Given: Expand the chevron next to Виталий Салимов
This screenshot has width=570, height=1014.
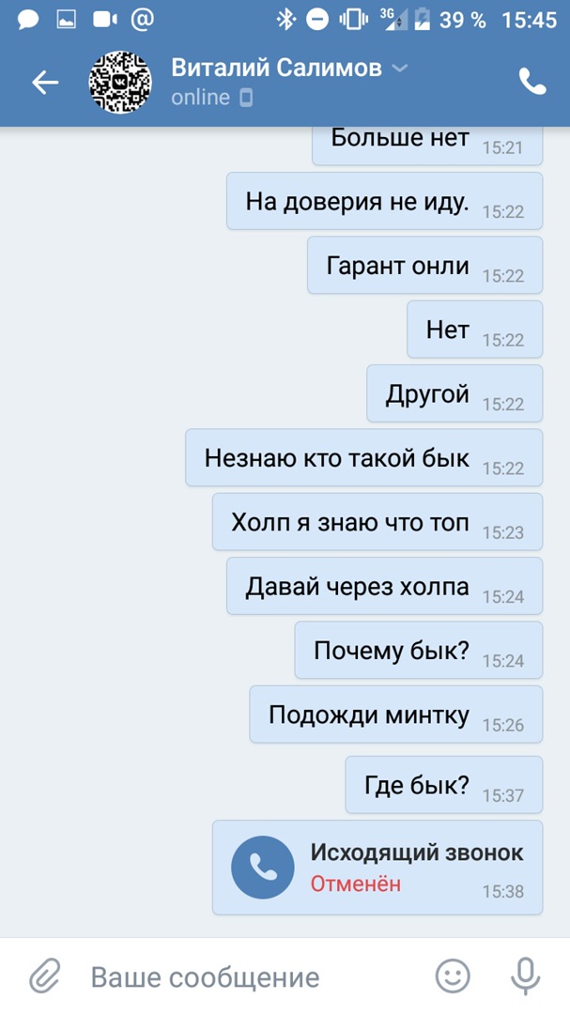Looking at the screenshot, I should click(400, 68).
